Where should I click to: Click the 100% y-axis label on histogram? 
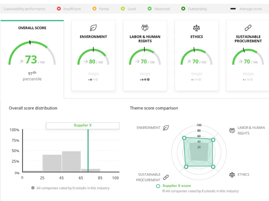click(14, 130)
